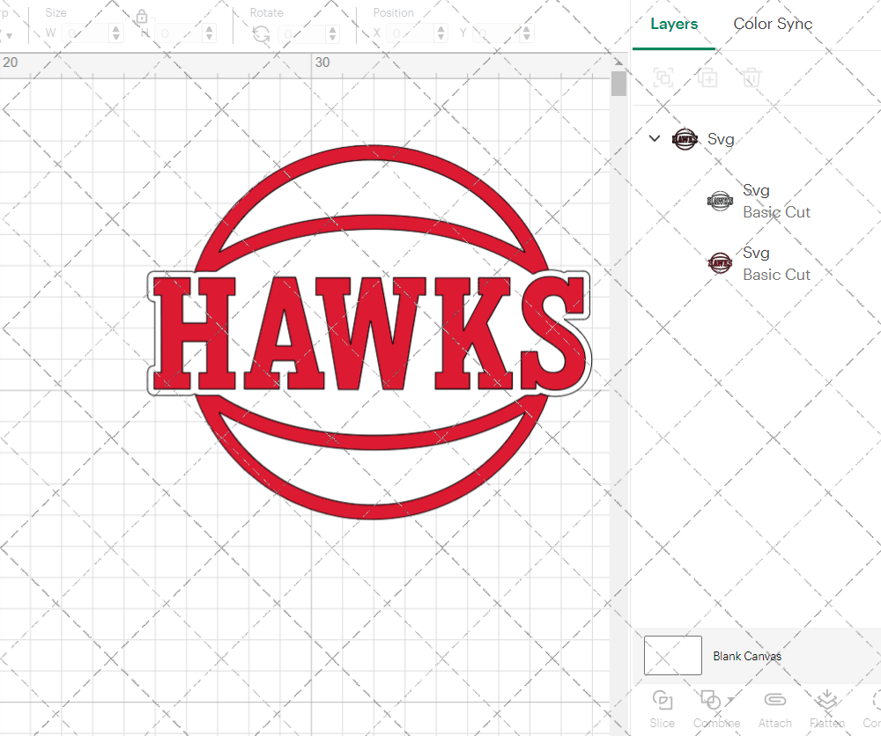Click the Combine tool icon
The image size is (881, 736).
point(710,701)
